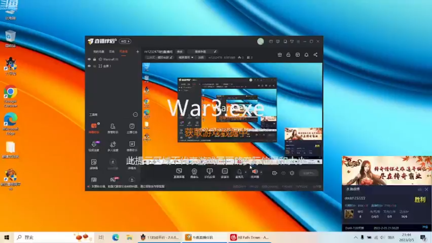Click the game advertisement banner in popup
The height and width of the screenshot is (243, 432).
point(387,170)
